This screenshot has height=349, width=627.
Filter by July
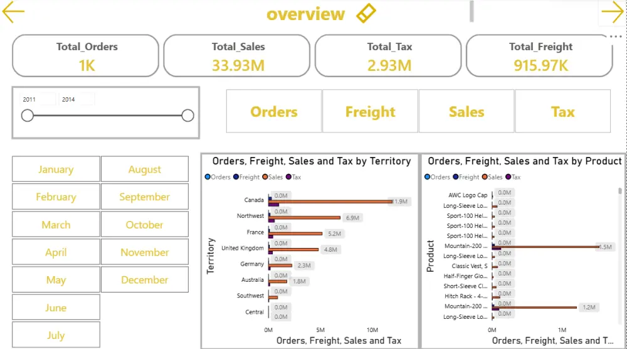pos(56,335)
